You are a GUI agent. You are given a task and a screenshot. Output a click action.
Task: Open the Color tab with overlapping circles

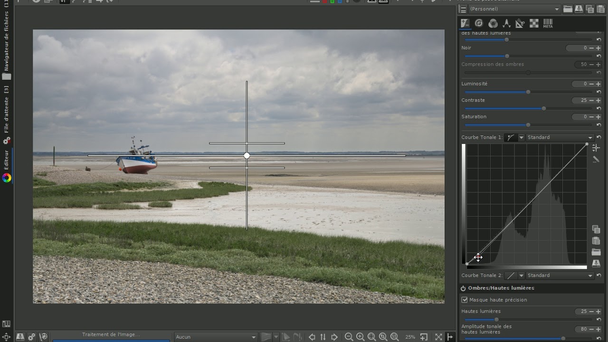493,23
